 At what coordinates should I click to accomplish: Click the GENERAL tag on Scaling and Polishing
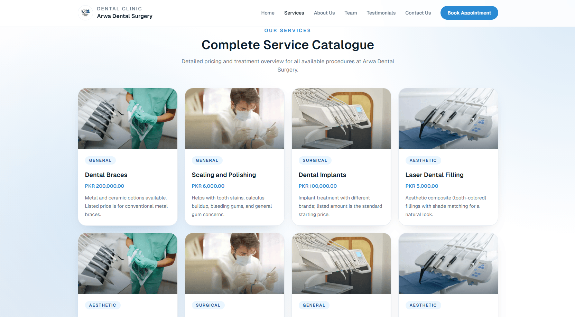(x=207, y=160)
